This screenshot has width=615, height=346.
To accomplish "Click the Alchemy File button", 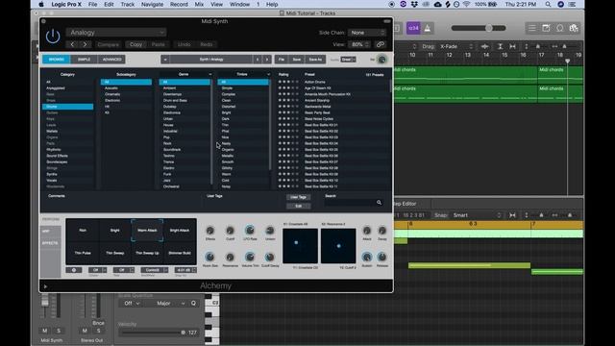I will click(x=282, y=60).
